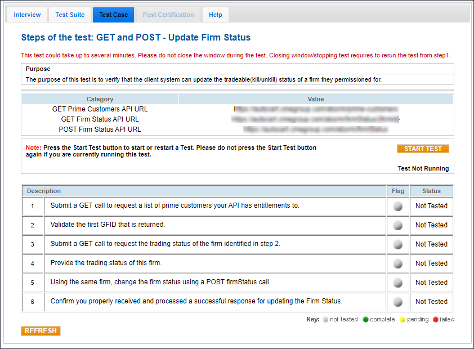Click the green 'complete' key dot
This screenshot has height=349, width=474.
click(x=365, y=320)
